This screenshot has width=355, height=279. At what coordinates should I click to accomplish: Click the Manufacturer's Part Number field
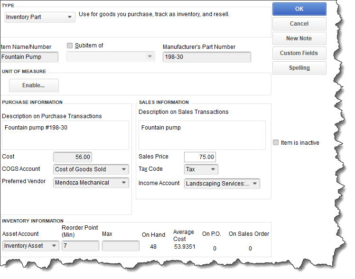click(207, 57)
